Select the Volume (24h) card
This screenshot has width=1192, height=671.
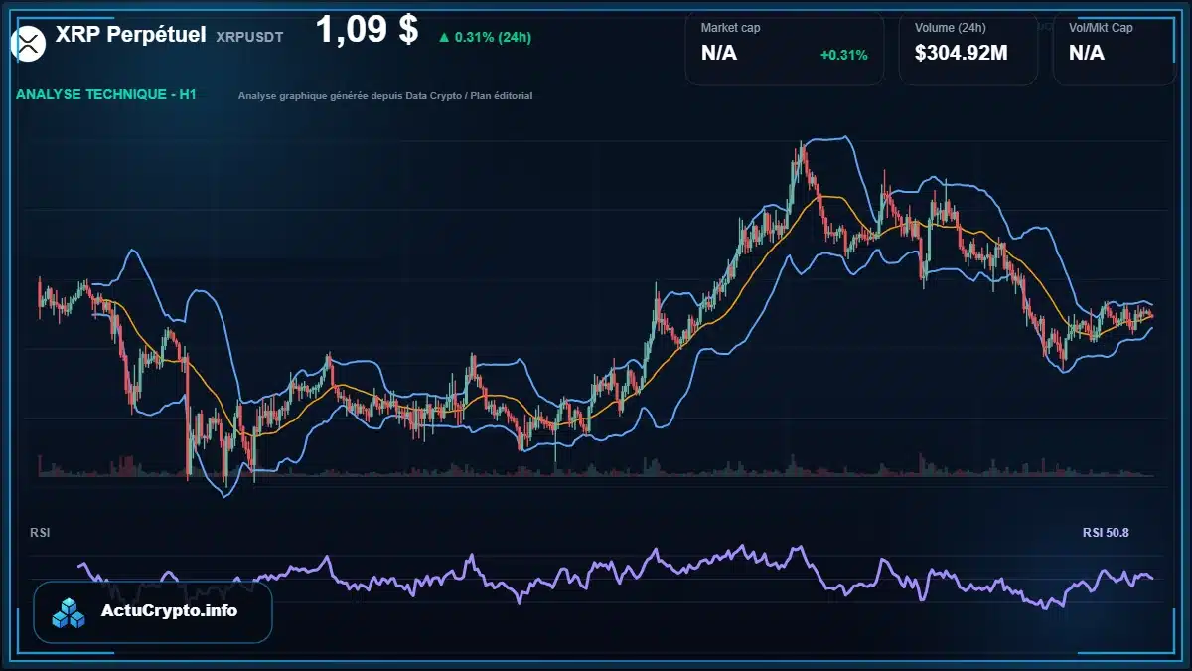point(968,49)
